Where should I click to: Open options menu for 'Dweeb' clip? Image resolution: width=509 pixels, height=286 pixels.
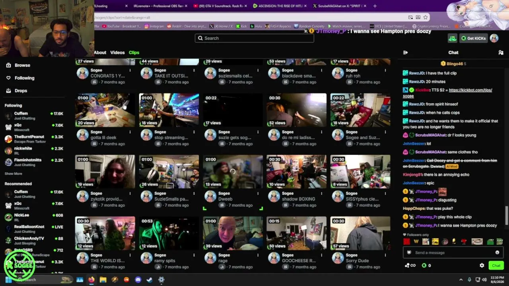pyautogui.click(x=258, y=193)
